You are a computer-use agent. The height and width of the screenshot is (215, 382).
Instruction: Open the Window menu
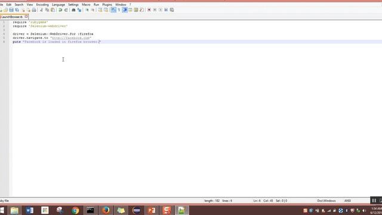(121, 5)
